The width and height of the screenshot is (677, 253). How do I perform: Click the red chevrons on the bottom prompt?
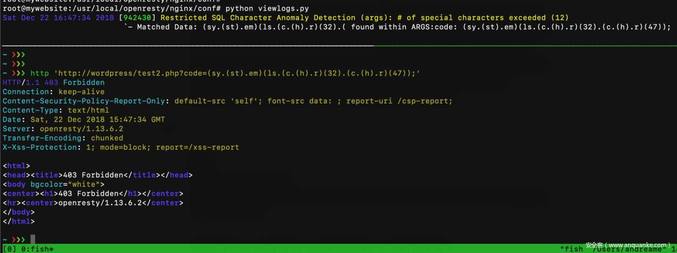coord(18,240)
